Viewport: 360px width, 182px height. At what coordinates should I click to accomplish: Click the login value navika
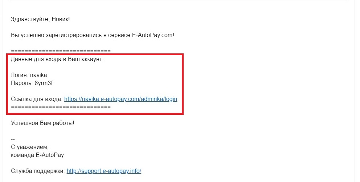38,75
